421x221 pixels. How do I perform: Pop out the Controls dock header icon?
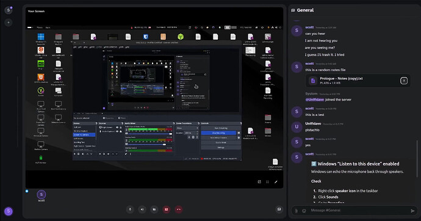[241, 123]
